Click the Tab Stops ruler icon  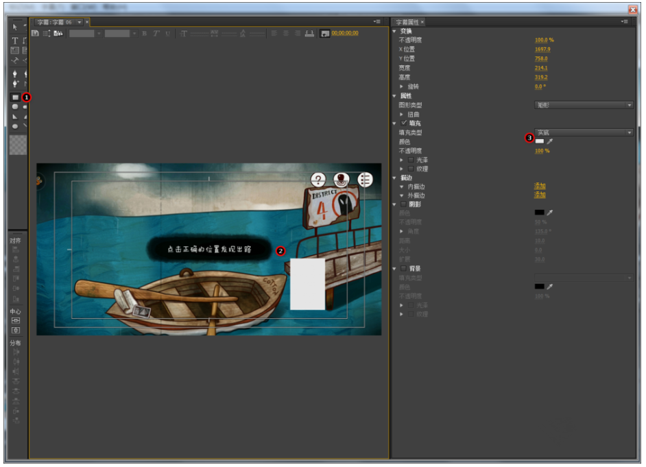(309, 33)
